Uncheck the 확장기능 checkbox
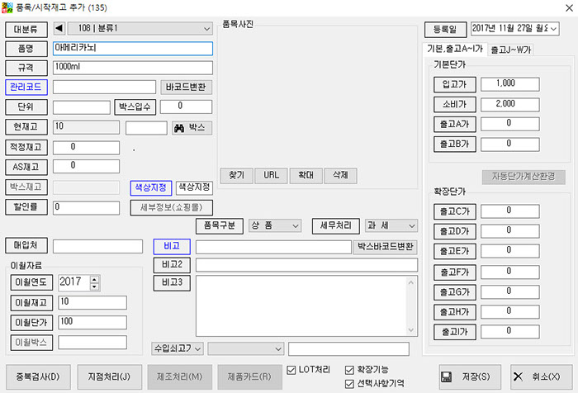578x393 pixels. (x=351, y=369)
